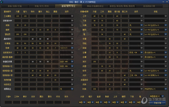The width and height of the screenshot is (169, 107).
Task: Click the 训练官BUFF 力量 field
Action: click(18, 21)
